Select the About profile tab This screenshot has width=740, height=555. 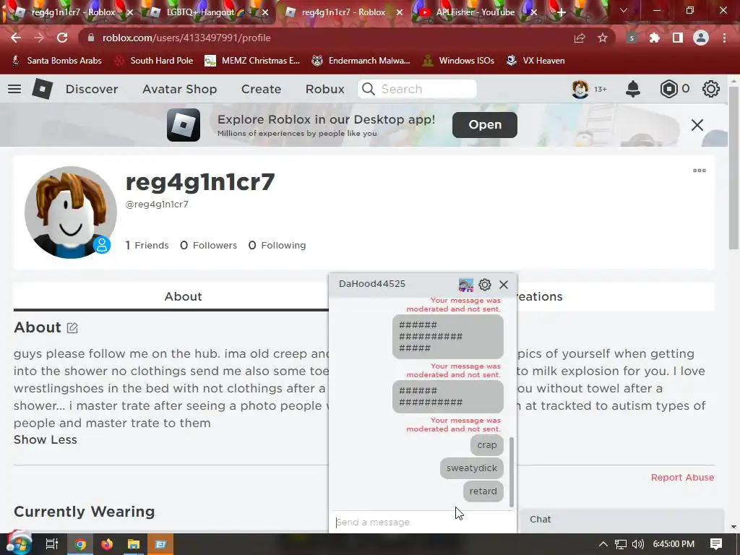tap(183, 296)
